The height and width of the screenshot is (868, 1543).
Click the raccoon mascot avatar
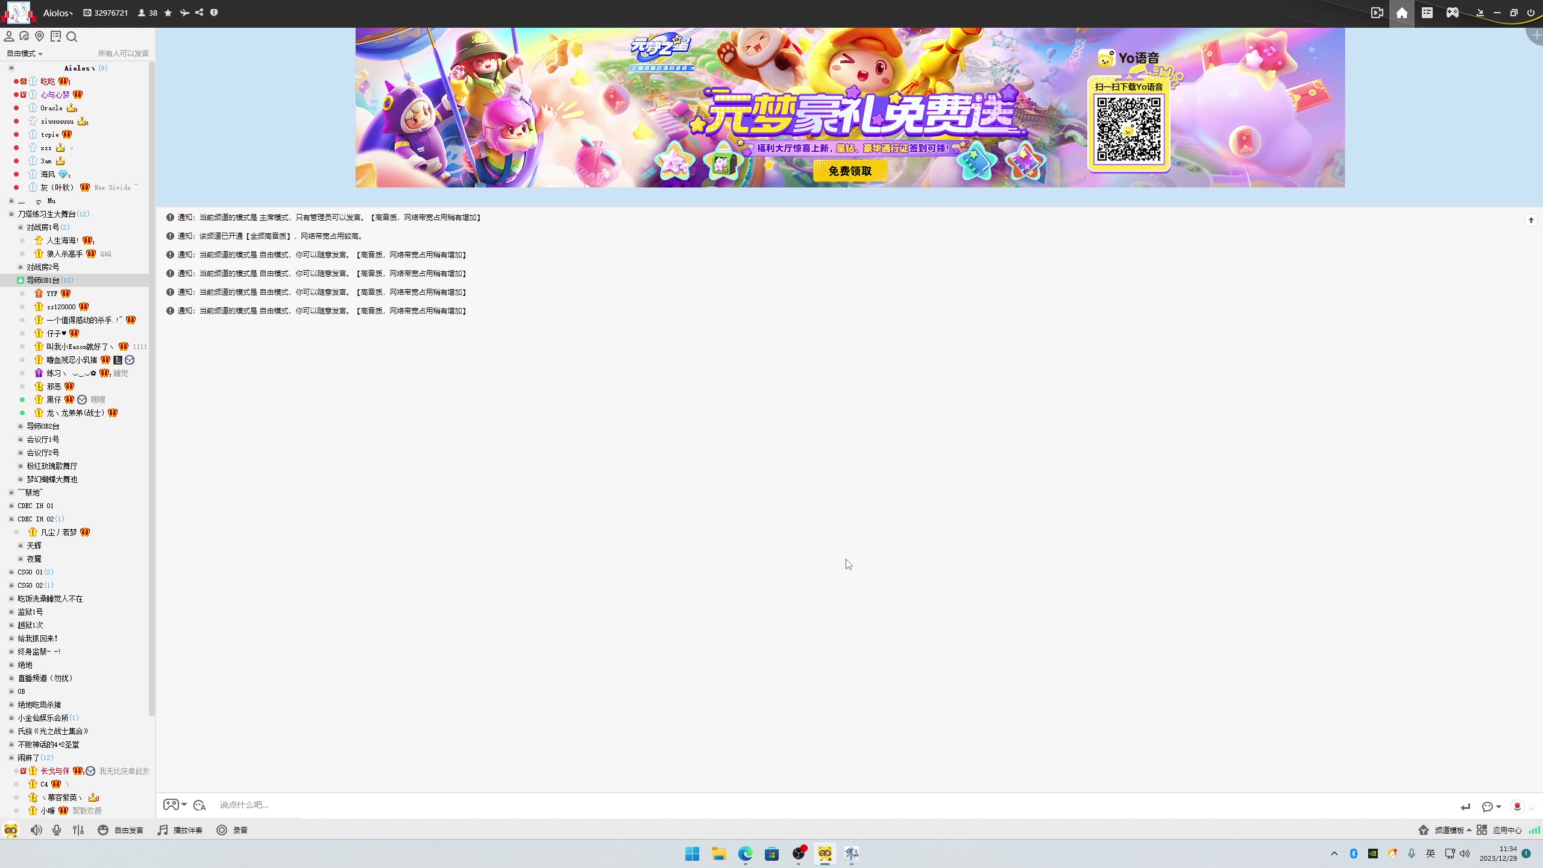point(11,830)
